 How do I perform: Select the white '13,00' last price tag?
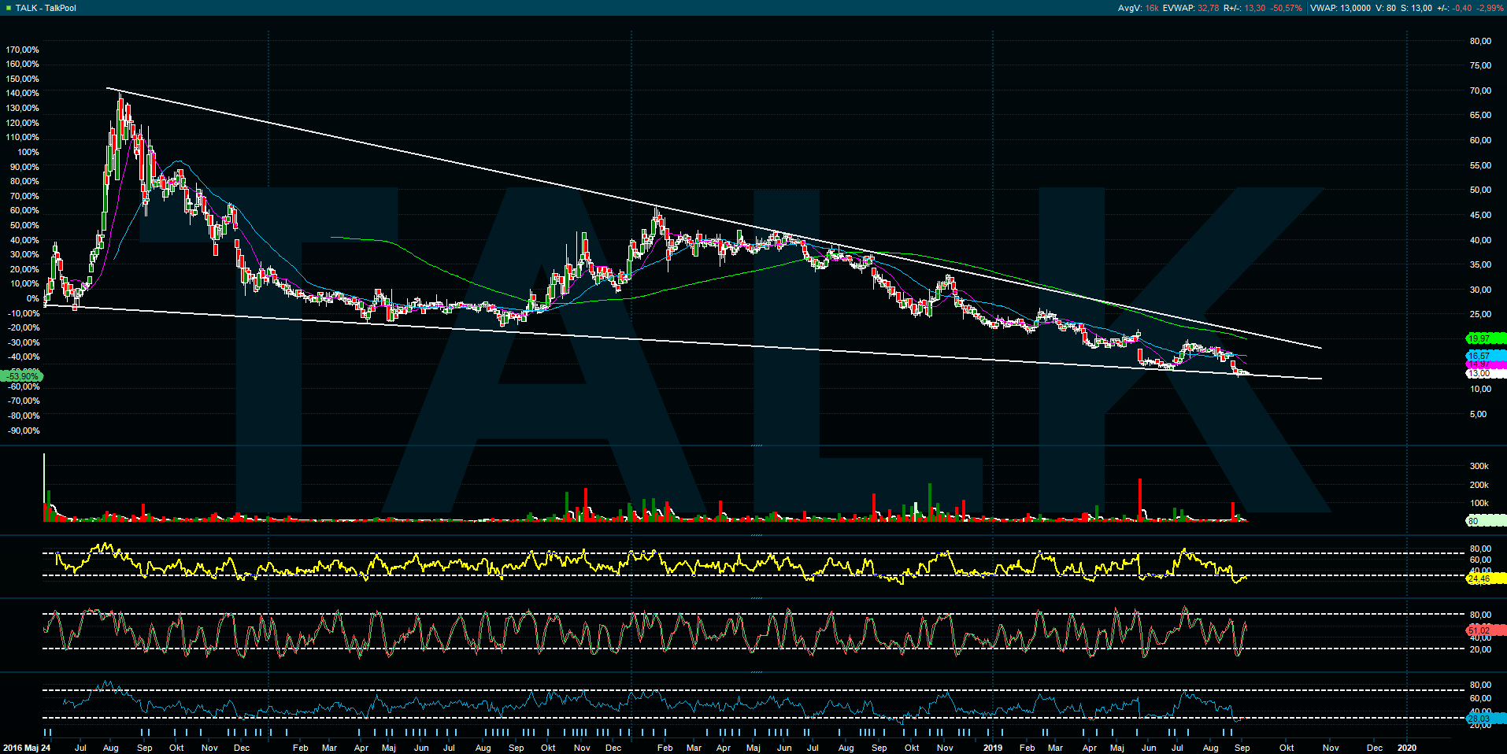1486,374
